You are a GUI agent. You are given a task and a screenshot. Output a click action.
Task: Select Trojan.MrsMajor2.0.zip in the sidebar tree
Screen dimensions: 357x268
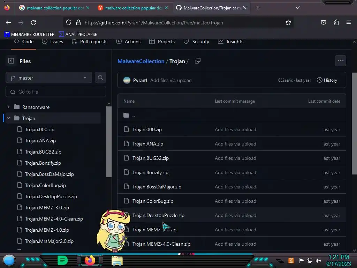click(x=49, y=241)
